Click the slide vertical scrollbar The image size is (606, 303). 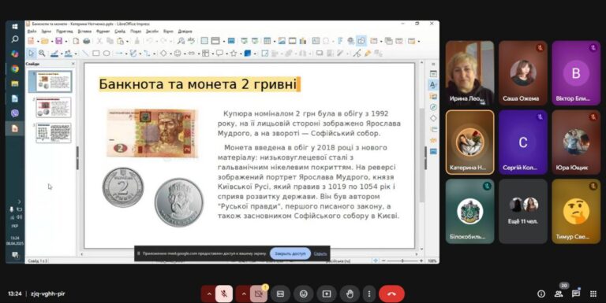421,154
